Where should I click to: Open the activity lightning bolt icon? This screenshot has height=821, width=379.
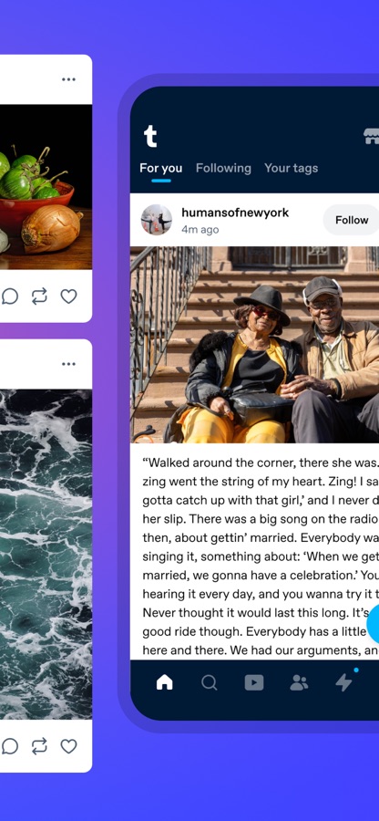[x=343, y=682]
